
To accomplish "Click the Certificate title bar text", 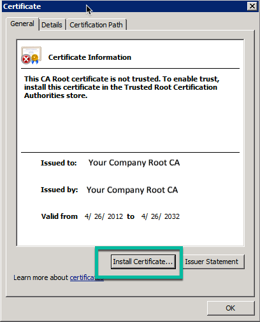I will 22,6.
